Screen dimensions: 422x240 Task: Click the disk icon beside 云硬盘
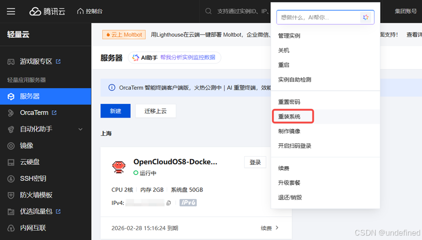(11, 162)
